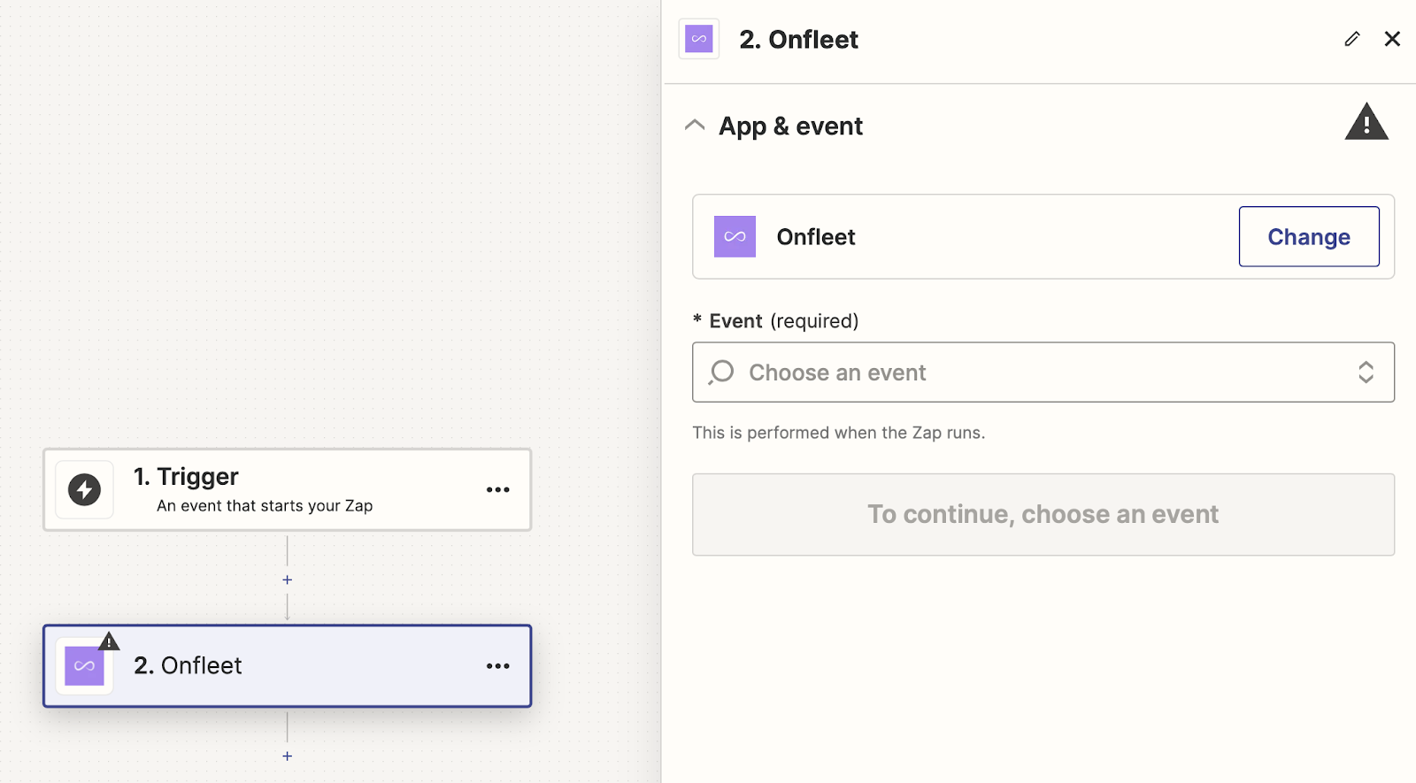Click the warning triangle beside App & event
This screenshot has height=783, width=1416.
1366,122
